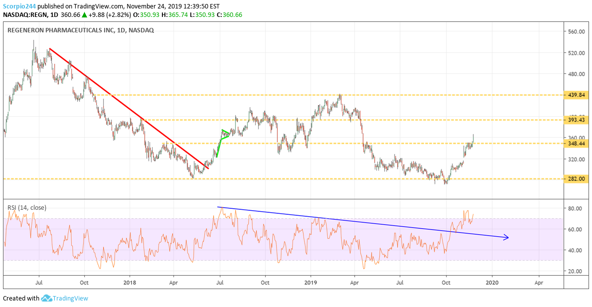Click the +9.88 (+2.82%) change value
Image resolution: width=592 pixels, height=307 pixels.
[x=110, y=15]
